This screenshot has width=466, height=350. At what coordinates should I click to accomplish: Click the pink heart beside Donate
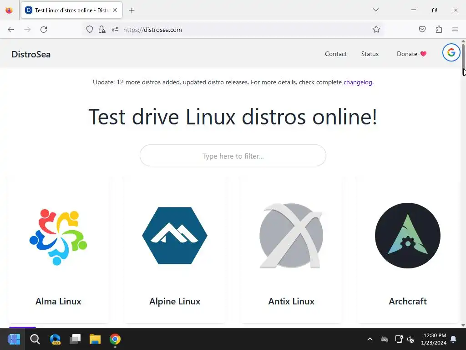click(x=424, y=54)
